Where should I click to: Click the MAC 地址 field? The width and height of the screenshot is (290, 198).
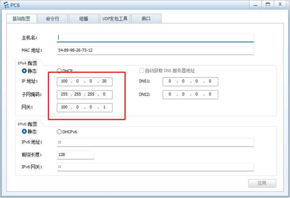click(x=155, y=50)
